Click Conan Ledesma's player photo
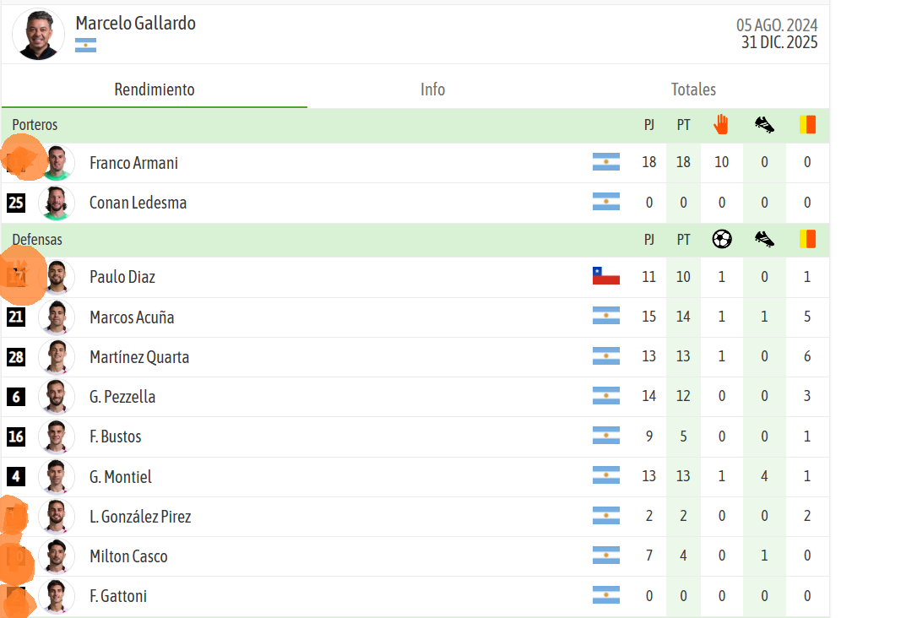This screenshot has width=917, height=618. click(x=57, y=203)
